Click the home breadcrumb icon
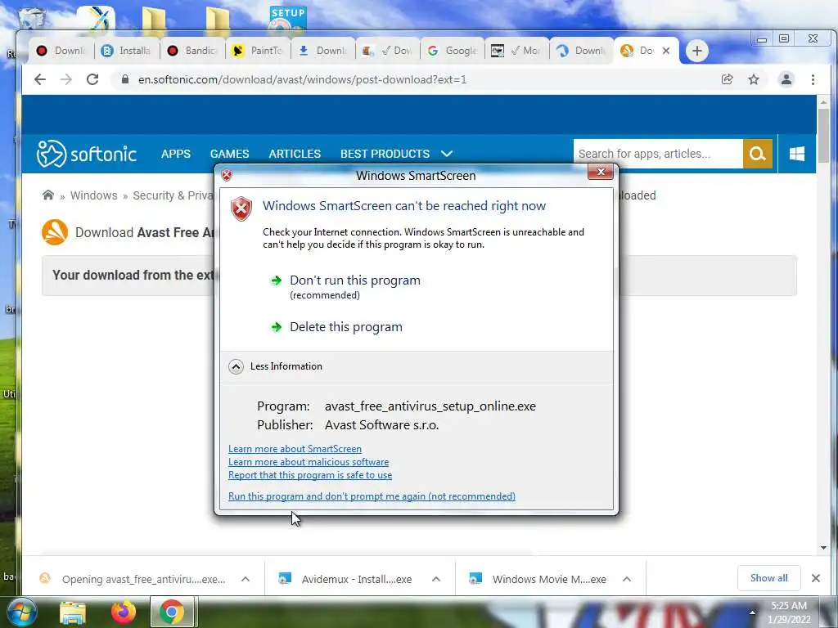Image resolution: width=838 pixels, height=628 pixels. (48, 195)
